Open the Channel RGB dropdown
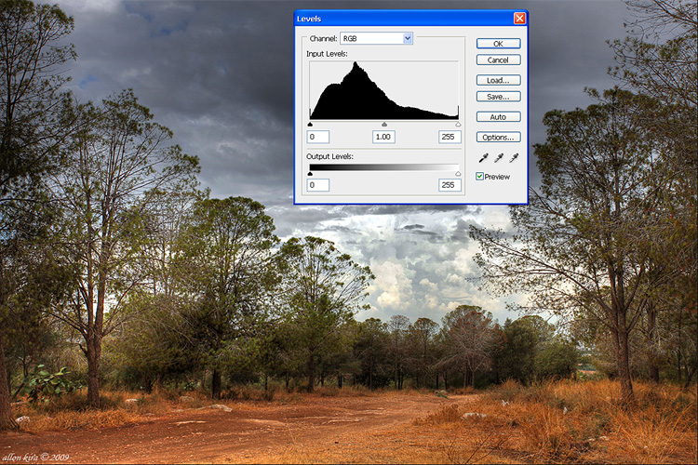The width and height of the screenshot is (698, 465). click(408, 38)
